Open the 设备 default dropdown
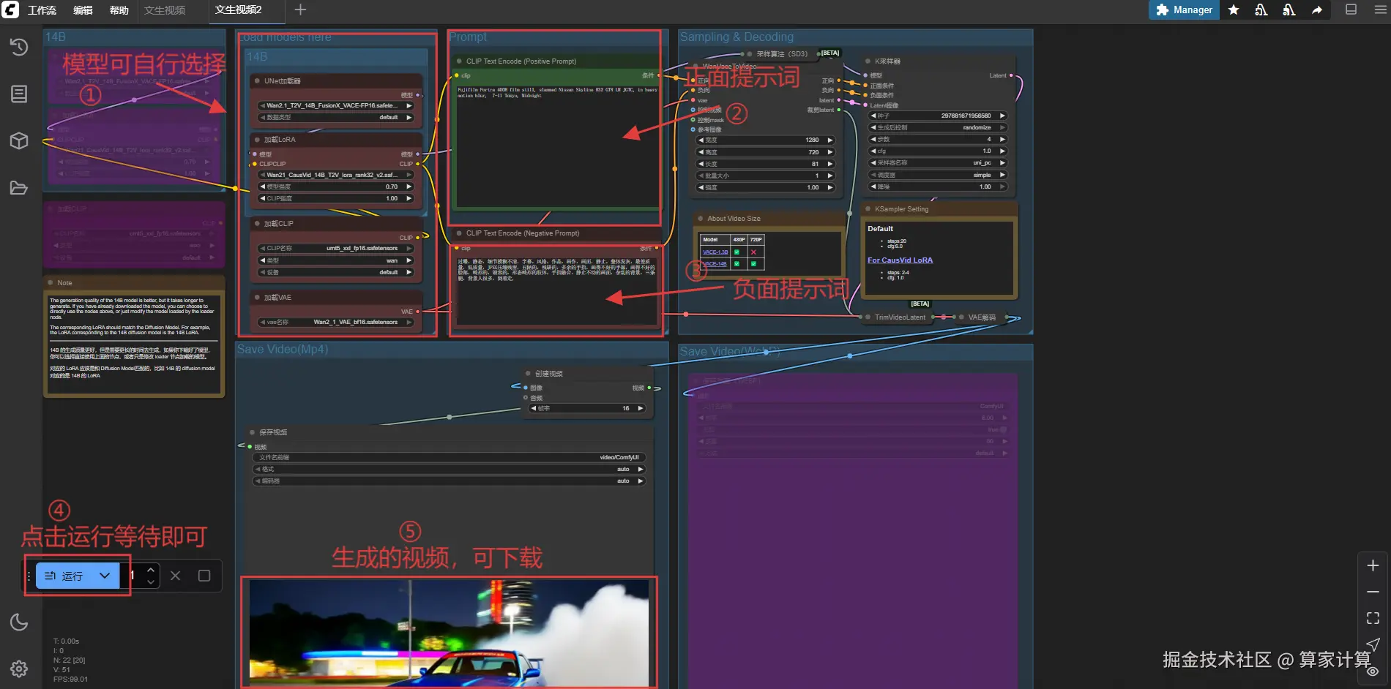The width and height of the screenshot is (1391, 689). coord(337,272)
